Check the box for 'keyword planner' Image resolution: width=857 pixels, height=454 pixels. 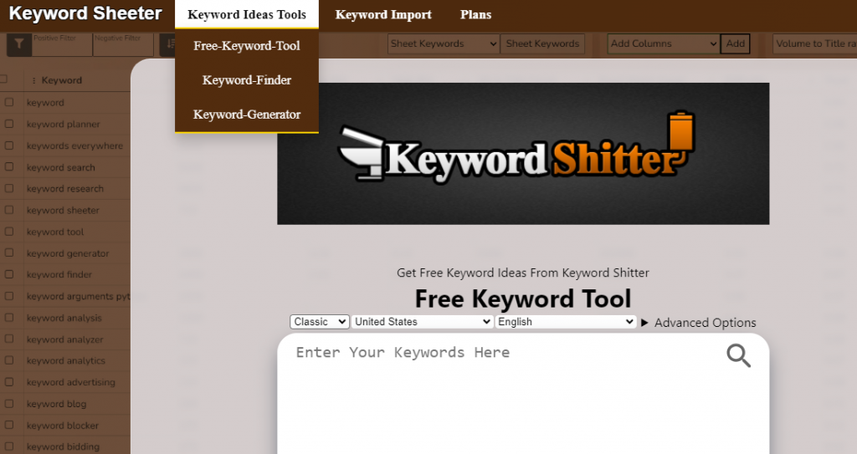(9, 124)
